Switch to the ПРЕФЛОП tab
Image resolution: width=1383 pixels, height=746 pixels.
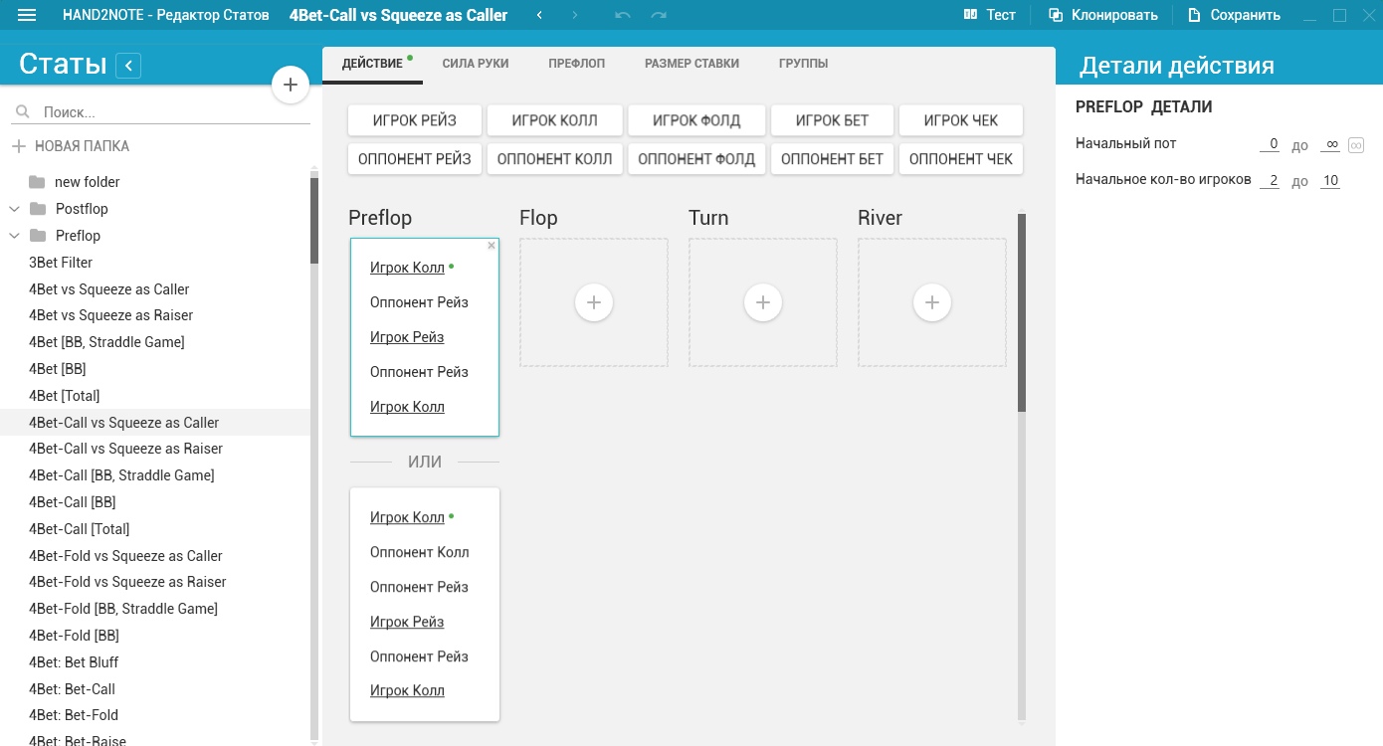(577, 64)
